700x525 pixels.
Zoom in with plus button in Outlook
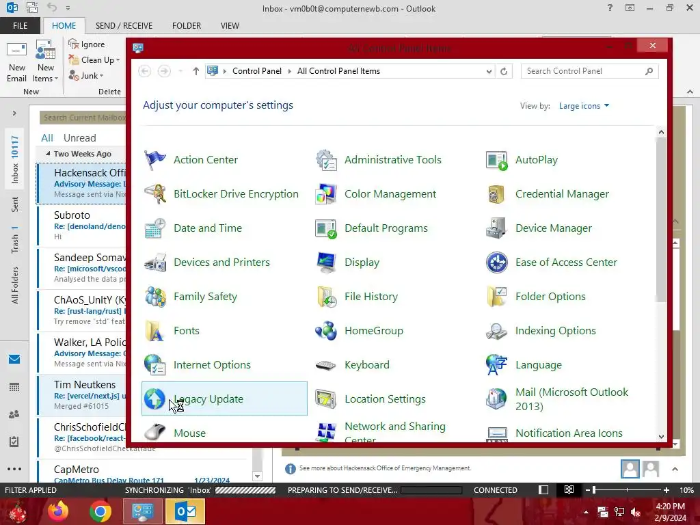coord(667,490)
